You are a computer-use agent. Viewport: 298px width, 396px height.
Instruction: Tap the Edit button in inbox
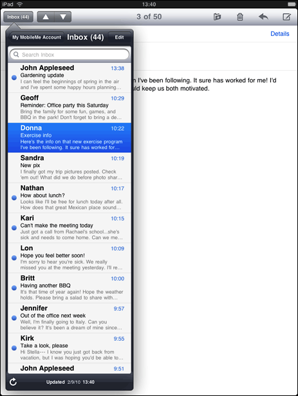click(x=119, y=37)
